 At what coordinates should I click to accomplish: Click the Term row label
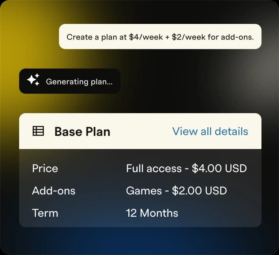(45, 213)
